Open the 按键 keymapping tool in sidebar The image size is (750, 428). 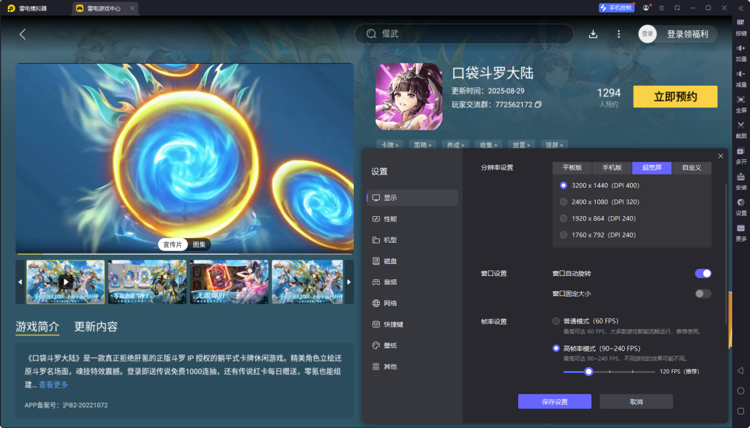741,27
